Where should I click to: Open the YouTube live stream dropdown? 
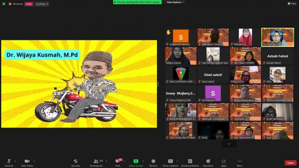(x=42, y=4)
